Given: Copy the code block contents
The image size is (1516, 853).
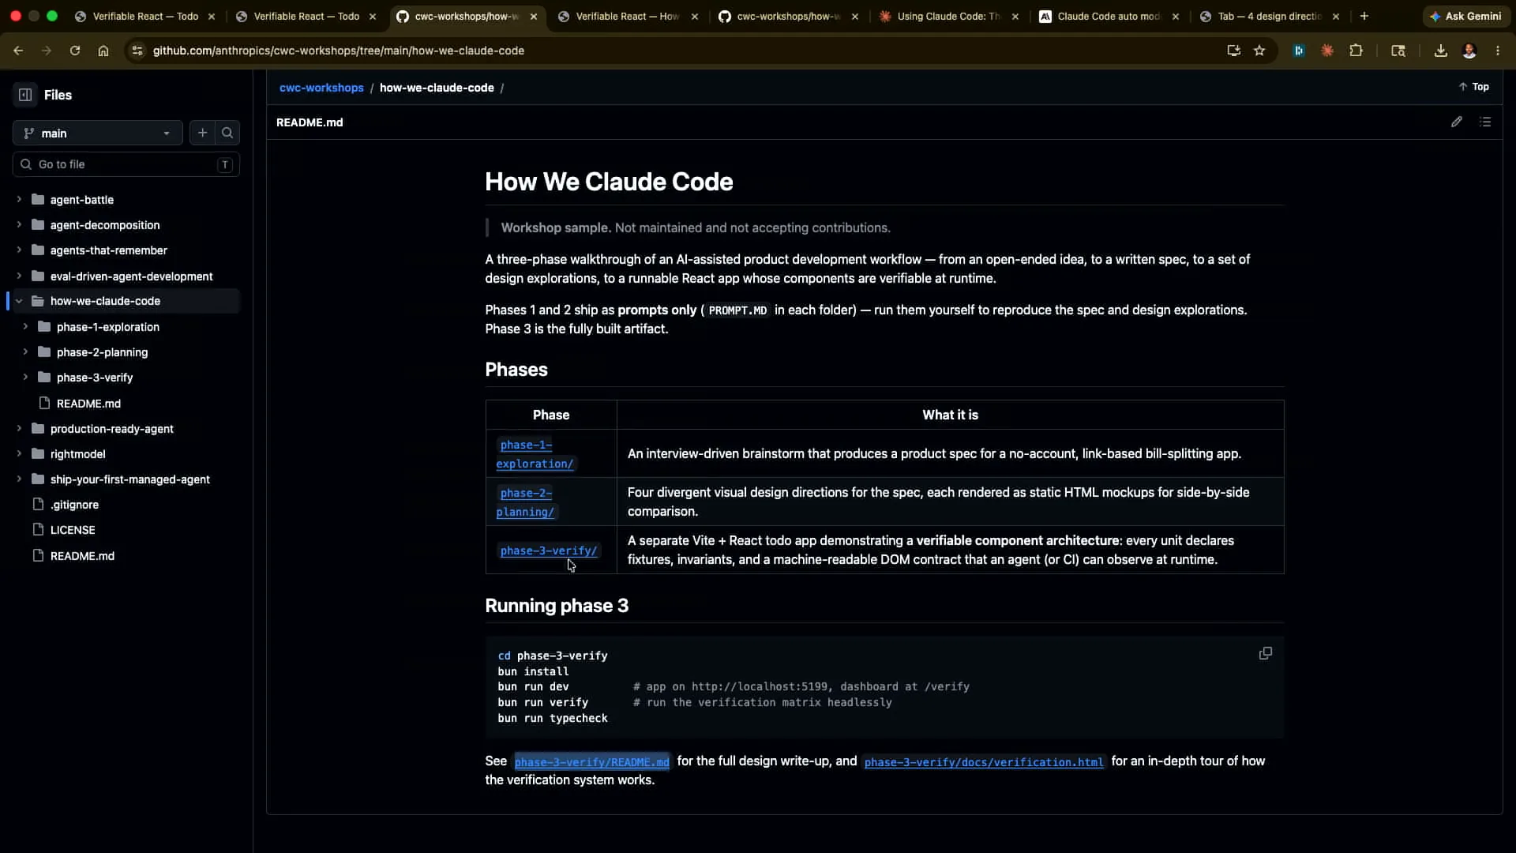Looking at the screenshot, I should click(1265, 653).
